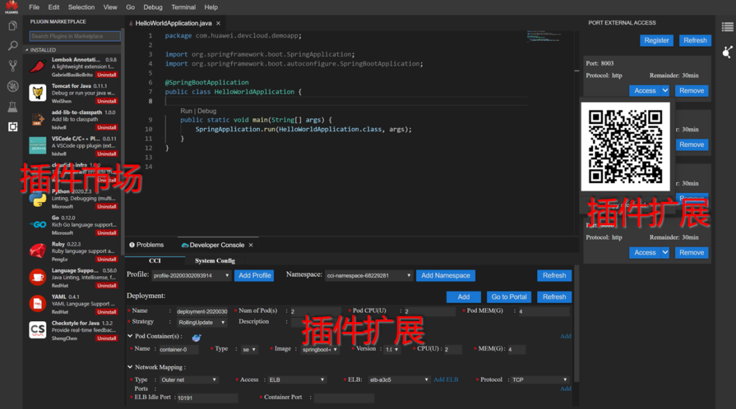Screen dimensions: 736x409
Task: Click the Plugin Marketplace icon in activity bar
Action: (12, 127)
